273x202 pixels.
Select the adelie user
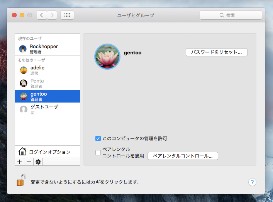(47, 70)
